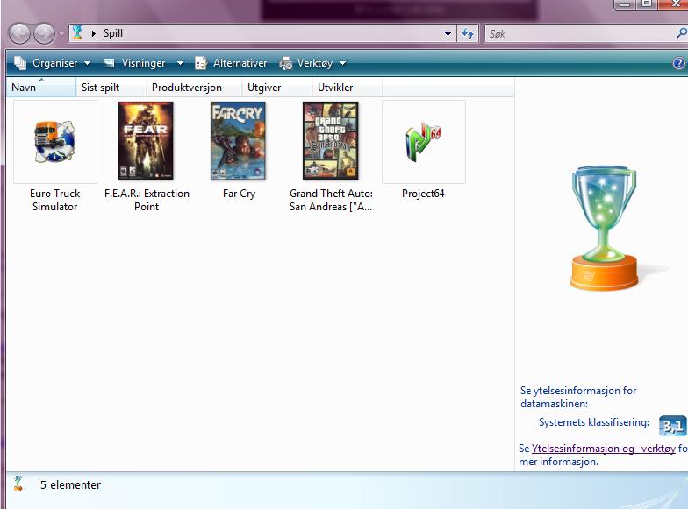The image size is (688, 509).
Task: Focus the Søk search field
Action: (x=579, y=33)
